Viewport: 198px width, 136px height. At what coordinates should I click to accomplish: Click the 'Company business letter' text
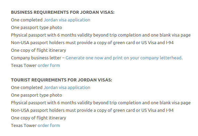[36, 58]
